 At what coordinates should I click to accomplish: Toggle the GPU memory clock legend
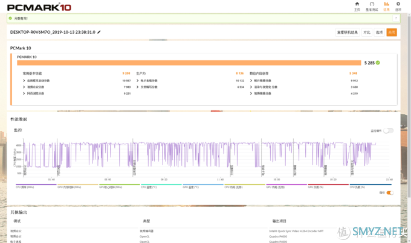click(x=77, y=186)
